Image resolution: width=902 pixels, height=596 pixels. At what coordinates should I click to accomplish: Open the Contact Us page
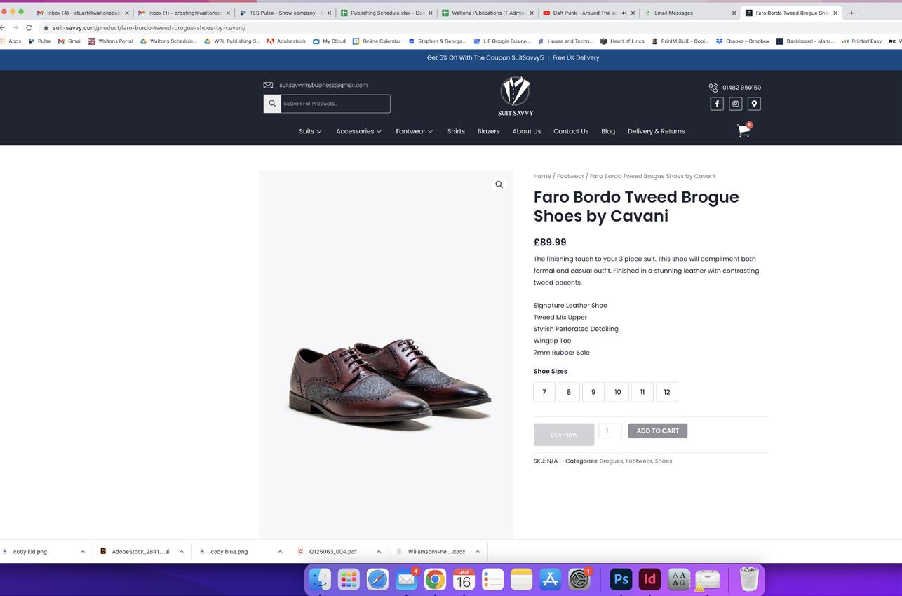pos(571,131)
